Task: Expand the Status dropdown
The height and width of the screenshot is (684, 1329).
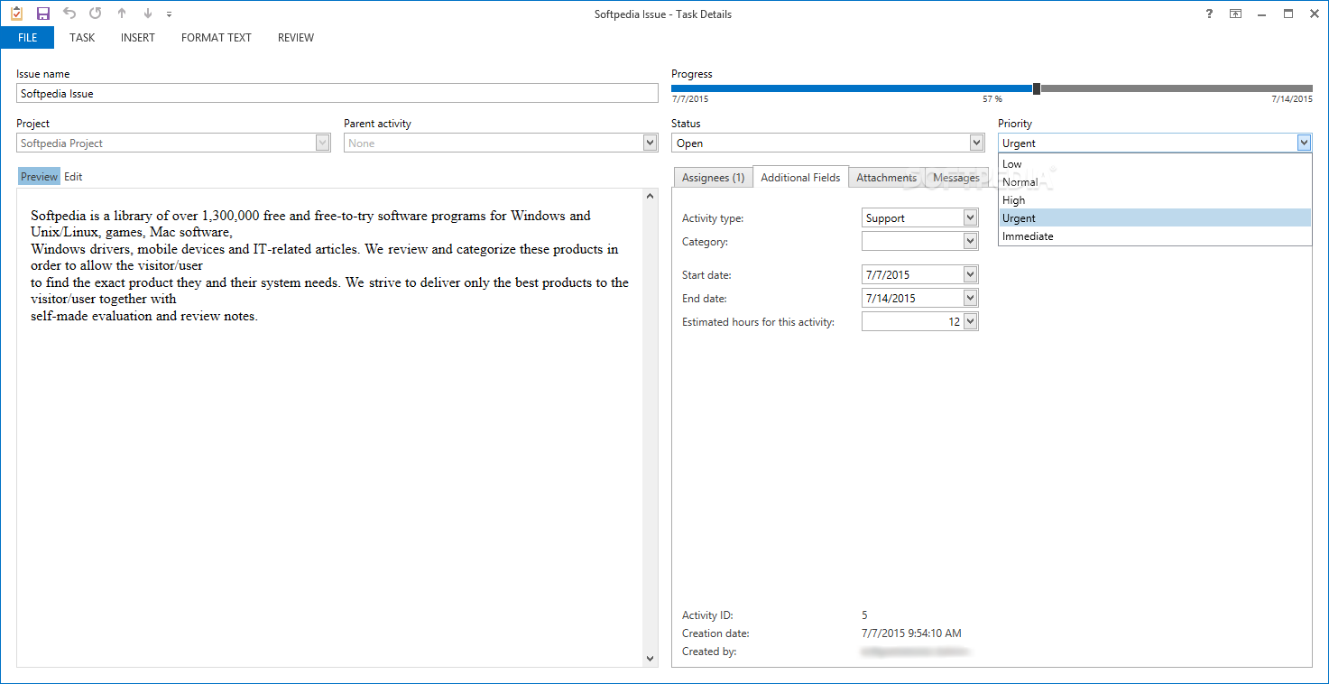Action: point(976,143)
